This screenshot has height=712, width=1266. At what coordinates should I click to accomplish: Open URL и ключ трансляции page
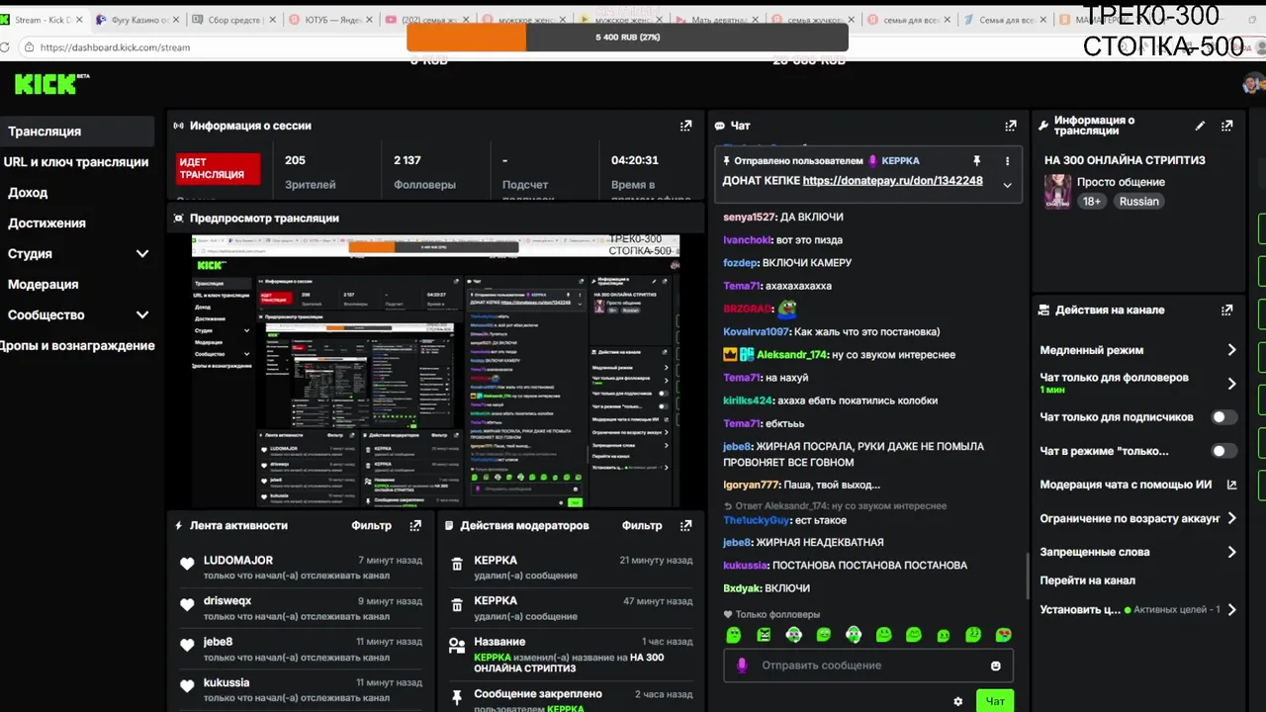tap(77, 161)
